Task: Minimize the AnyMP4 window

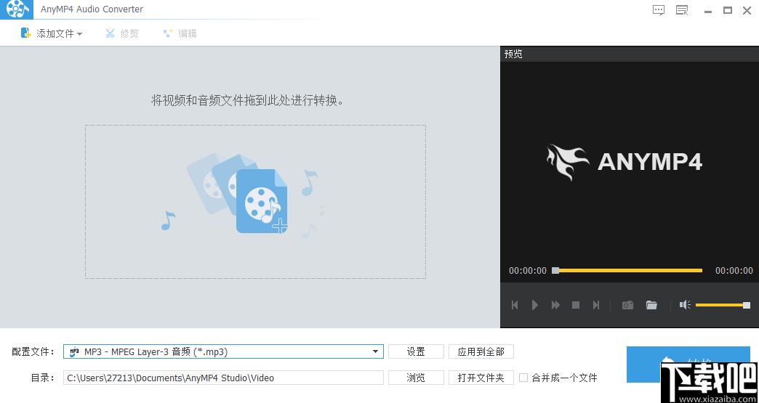Action: pos(708,11)
